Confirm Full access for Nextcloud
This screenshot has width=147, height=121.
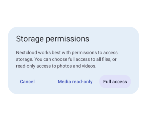point(115,82)
